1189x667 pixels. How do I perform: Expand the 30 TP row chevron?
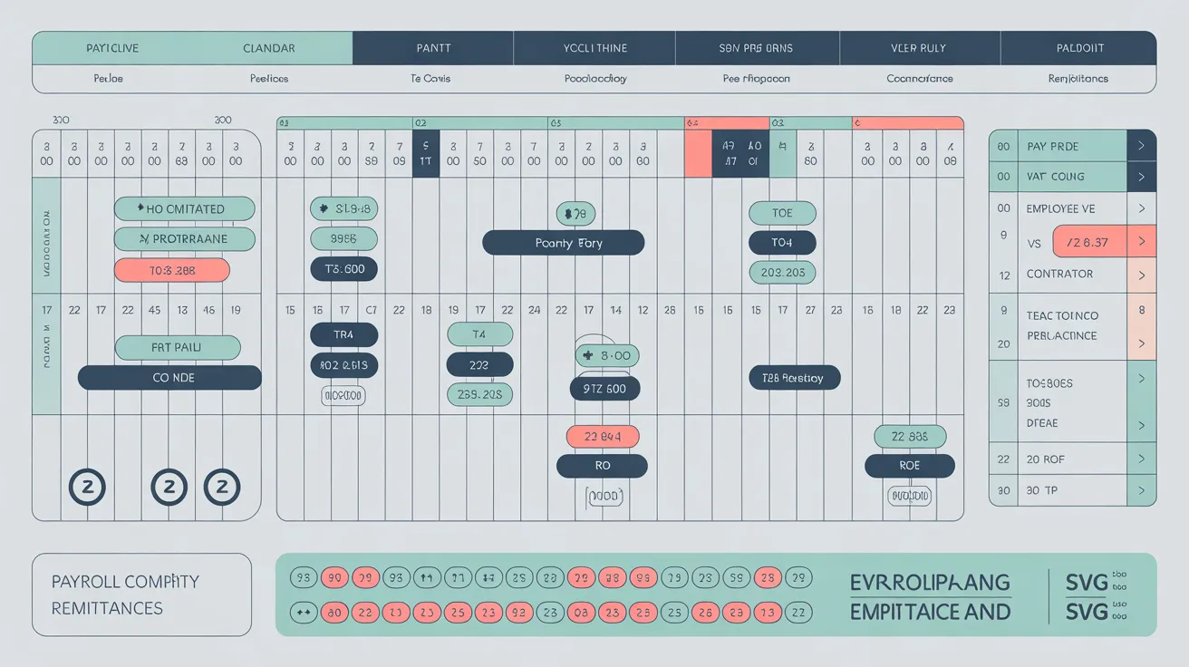click(x=1141, y=491)
